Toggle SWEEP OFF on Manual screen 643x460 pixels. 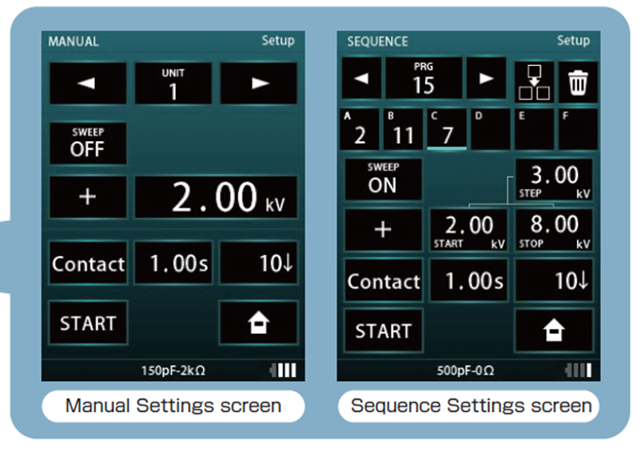click(x=87, y=143)
